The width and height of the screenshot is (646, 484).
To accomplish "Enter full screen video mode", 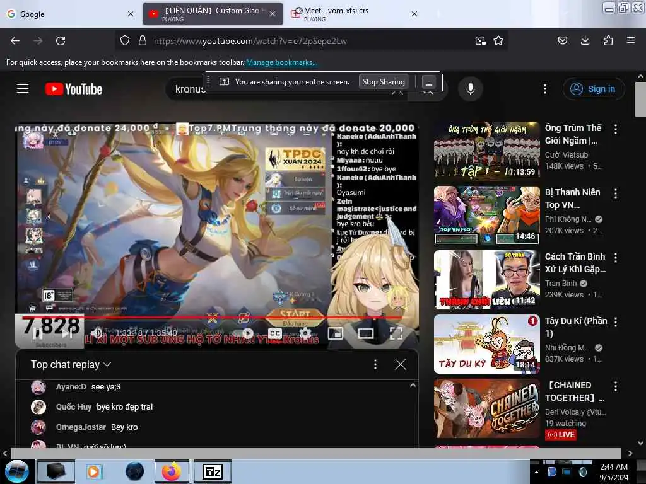I will [x=396, y=333].
